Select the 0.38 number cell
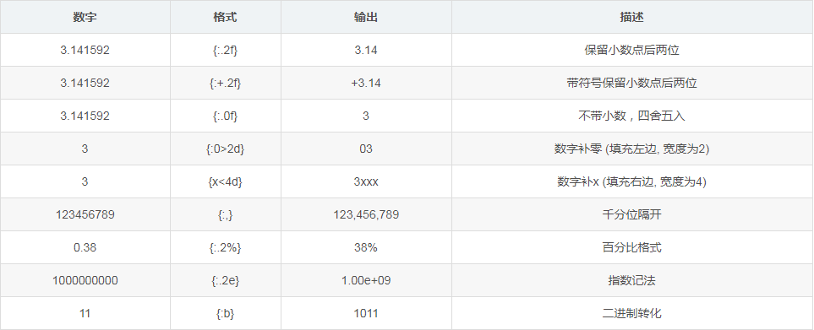Image resolution: width=814 pixels, height=330 pixels. click(x=85, y=247)
